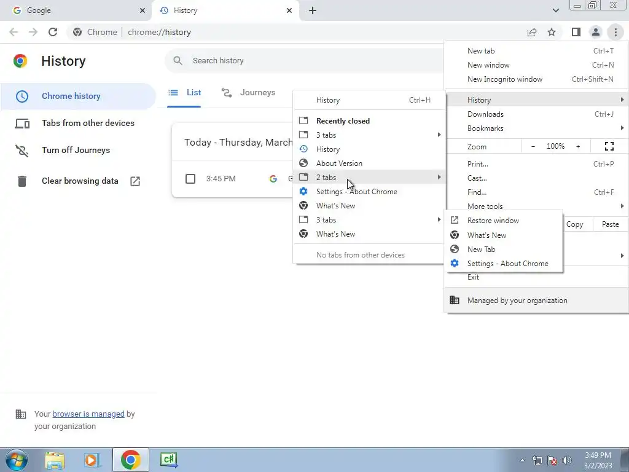Open the Windows Start button

pos(16,460)
